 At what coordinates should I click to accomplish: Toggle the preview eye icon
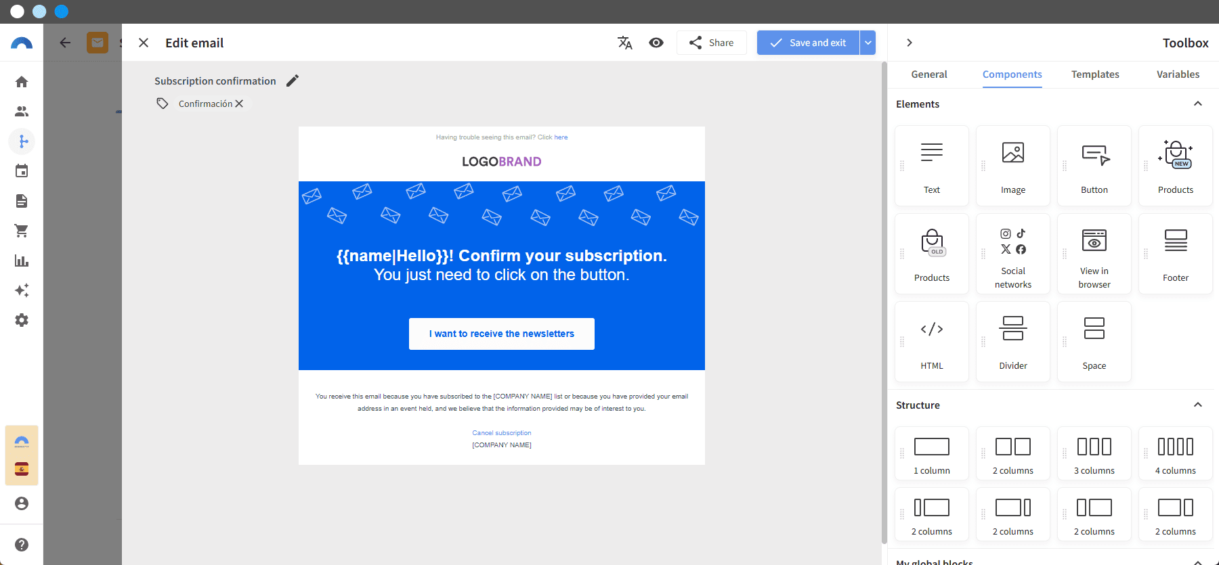(x=656, y=43)
